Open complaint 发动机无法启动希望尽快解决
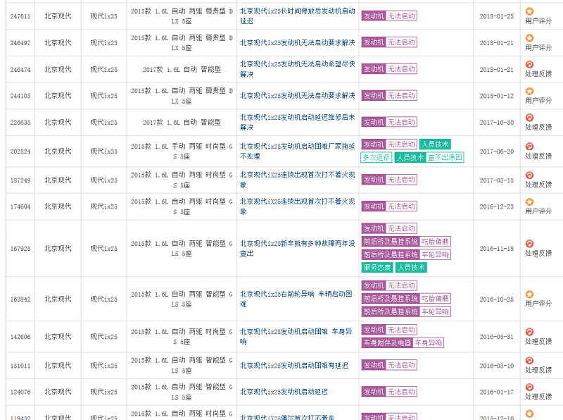 pyautogui.click(x=297, y=69)
